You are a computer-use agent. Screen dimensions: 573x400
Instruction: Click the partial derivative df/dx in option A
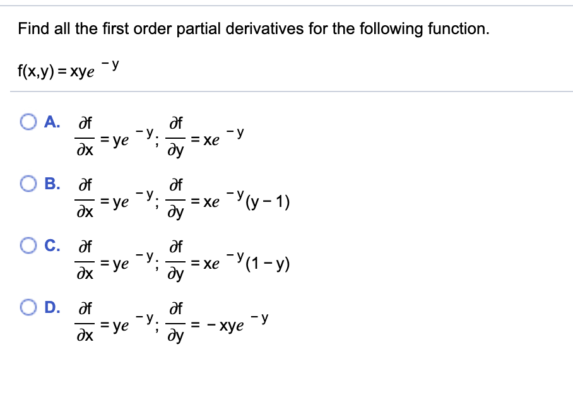pos(85,136)
